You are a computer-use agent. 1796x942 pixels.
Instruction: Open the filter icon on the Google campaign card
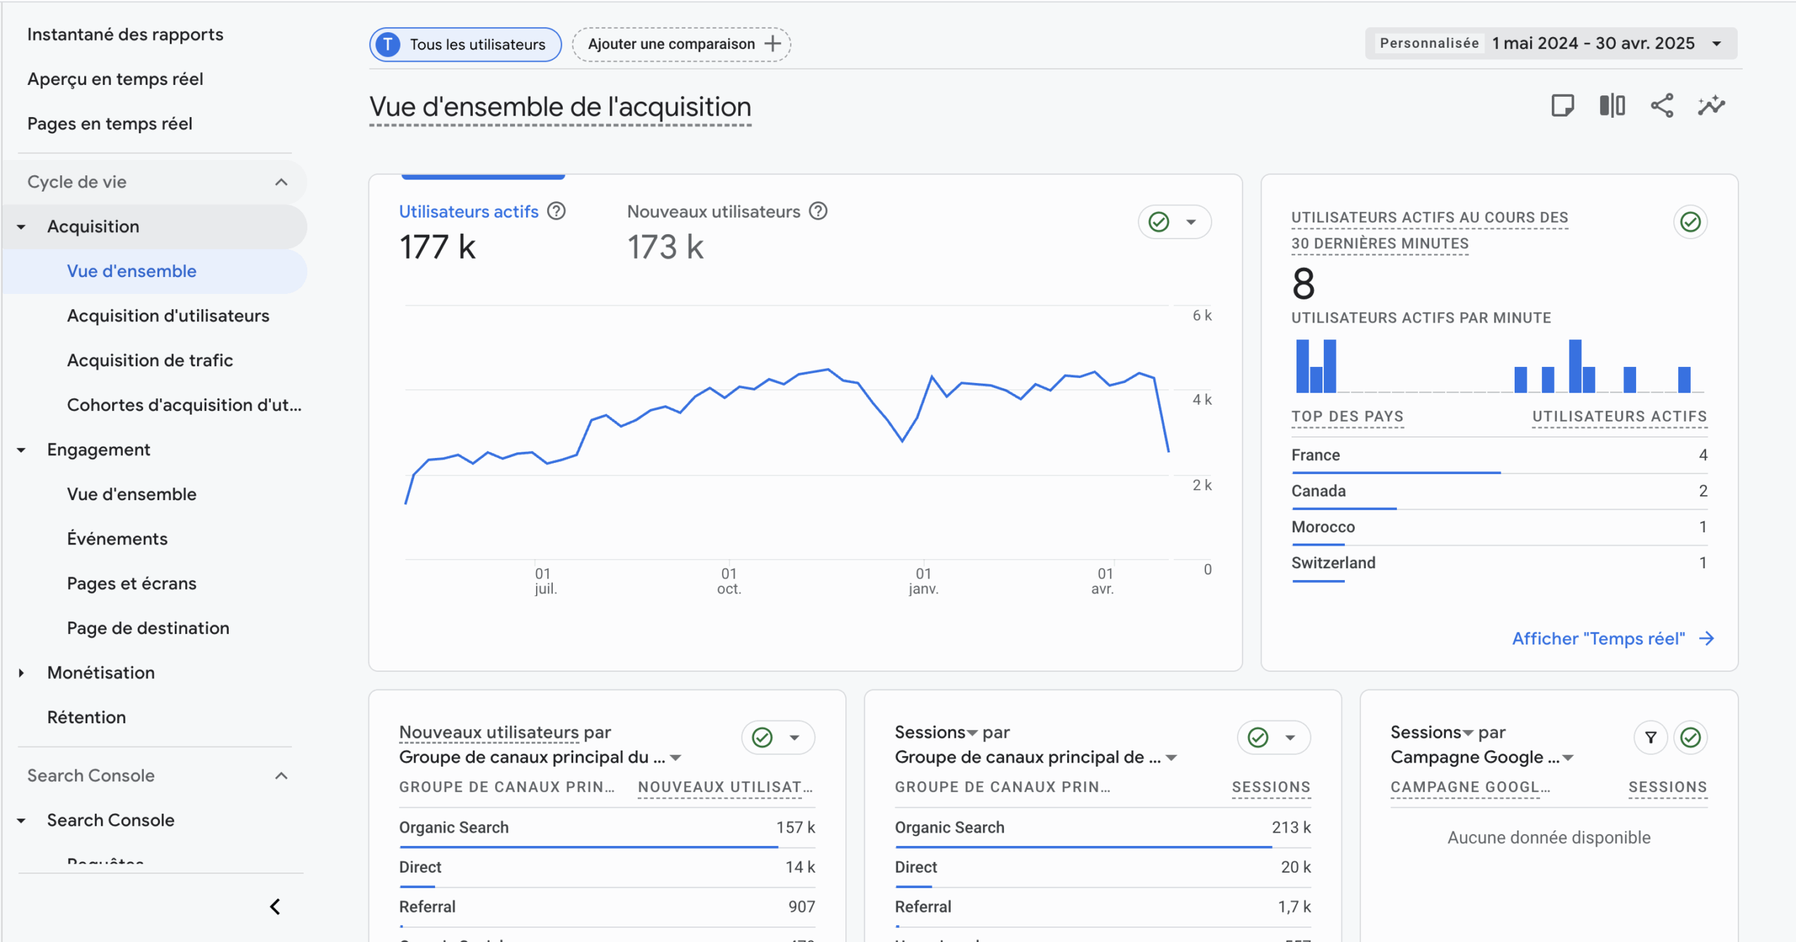click(x=1651, y=737)
